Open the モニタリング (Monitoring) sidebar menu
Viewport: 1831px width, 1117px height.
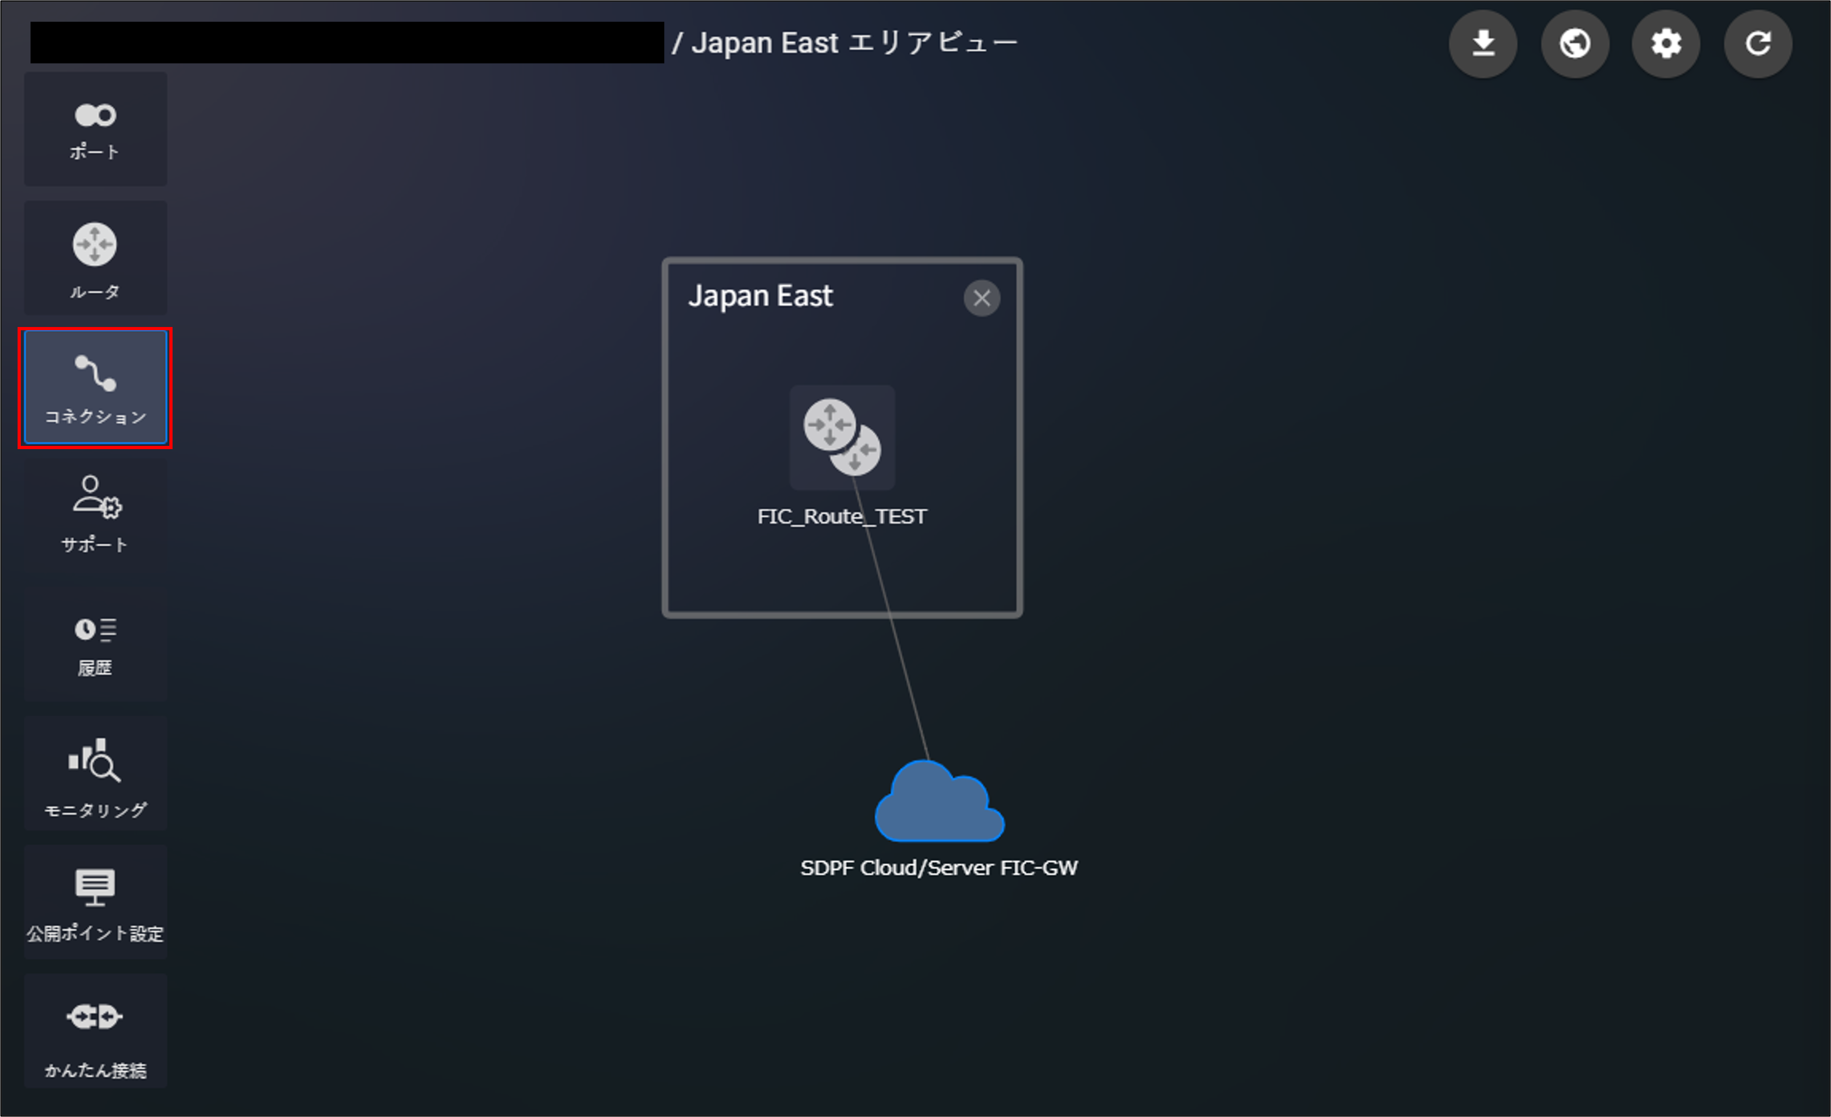click(x=95, y=774)
